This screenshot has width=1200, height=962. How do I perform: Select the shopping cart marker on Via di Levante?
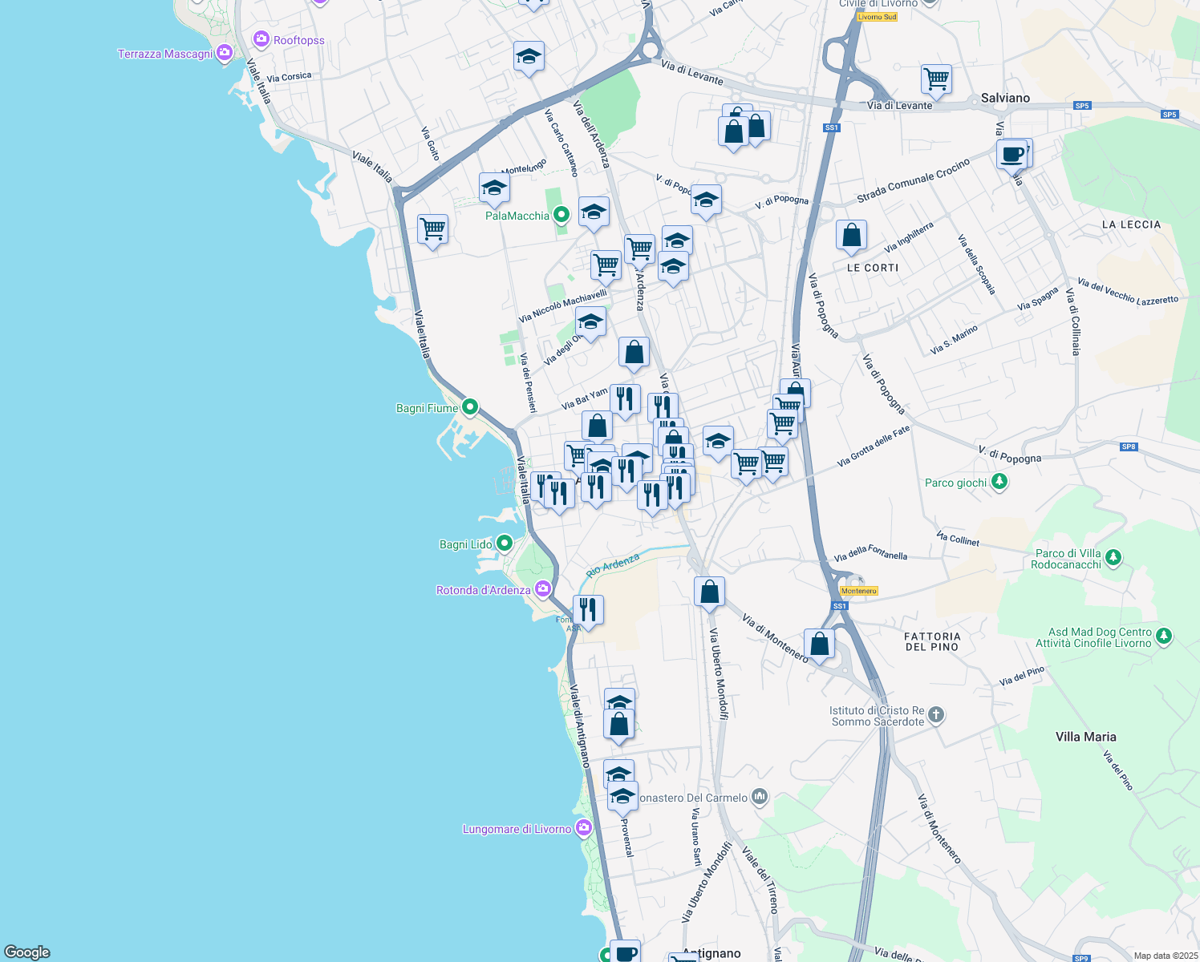tap(936, 79)
